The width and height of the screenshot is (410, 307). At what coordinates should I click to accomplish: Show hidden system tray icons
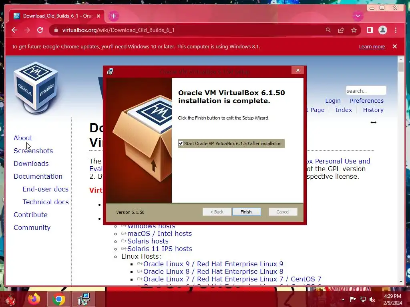(x=343, y=299)
